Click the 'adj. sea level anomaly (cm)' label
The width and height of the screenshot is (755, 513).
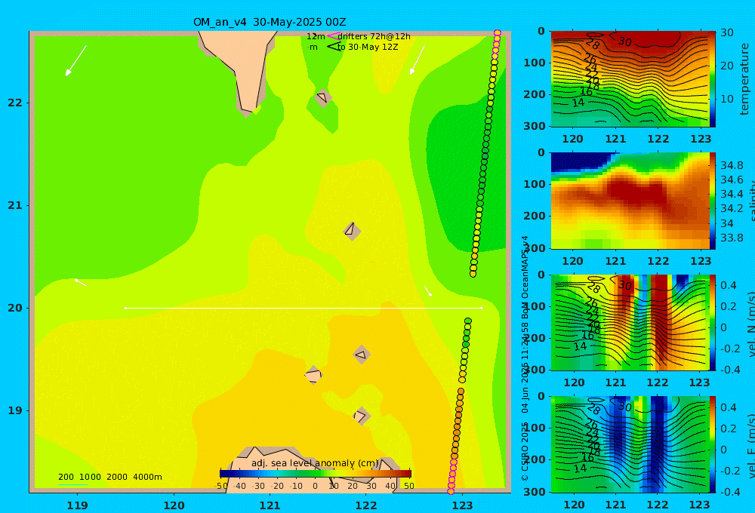coord(316,463)
